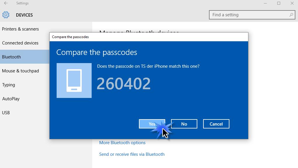Click the back arrow in Settings
The height and width of the screenshot is (168, 298).
pos(6,3)
